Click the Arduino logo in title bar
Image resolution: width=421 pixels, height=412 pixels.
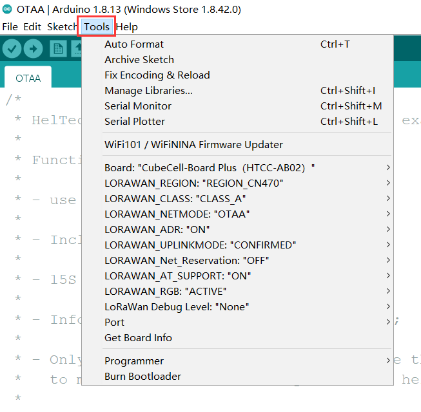tap(7, 10)
